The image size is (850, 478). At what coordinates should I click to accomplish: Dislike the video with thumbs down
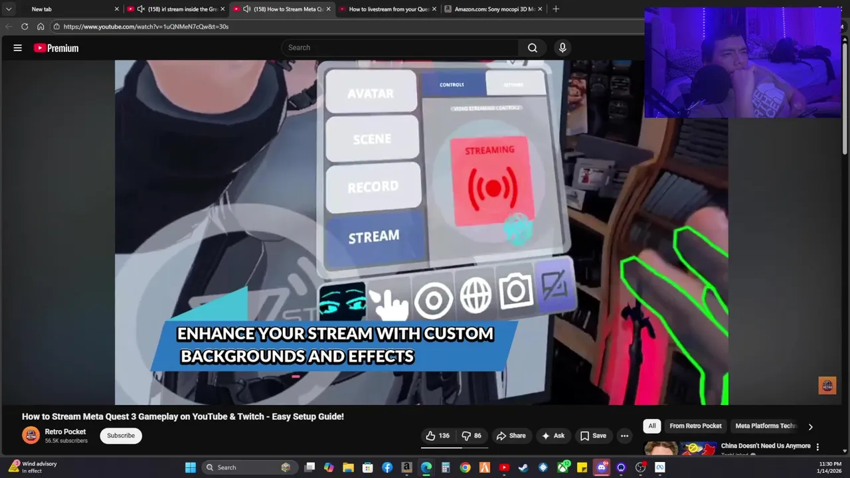(x=471, y=436)
